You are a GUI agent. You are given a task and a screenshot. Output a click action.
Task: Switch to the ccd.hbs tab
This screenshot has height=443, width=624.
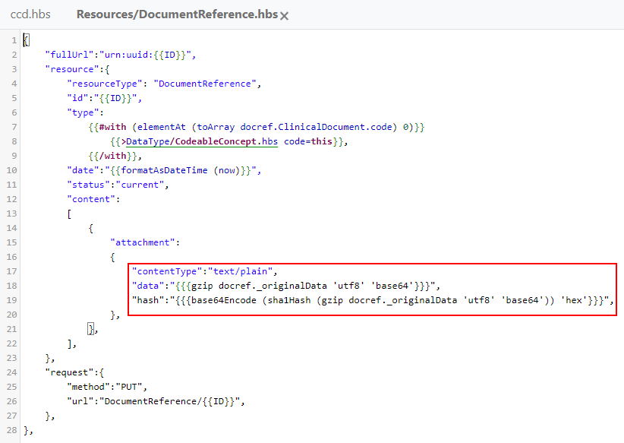[x=30, y=14]
